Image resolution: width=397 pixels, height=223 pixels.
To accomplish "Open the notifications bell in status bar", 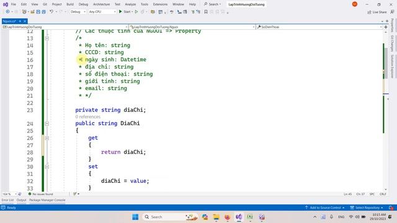I will click(391, 208).
